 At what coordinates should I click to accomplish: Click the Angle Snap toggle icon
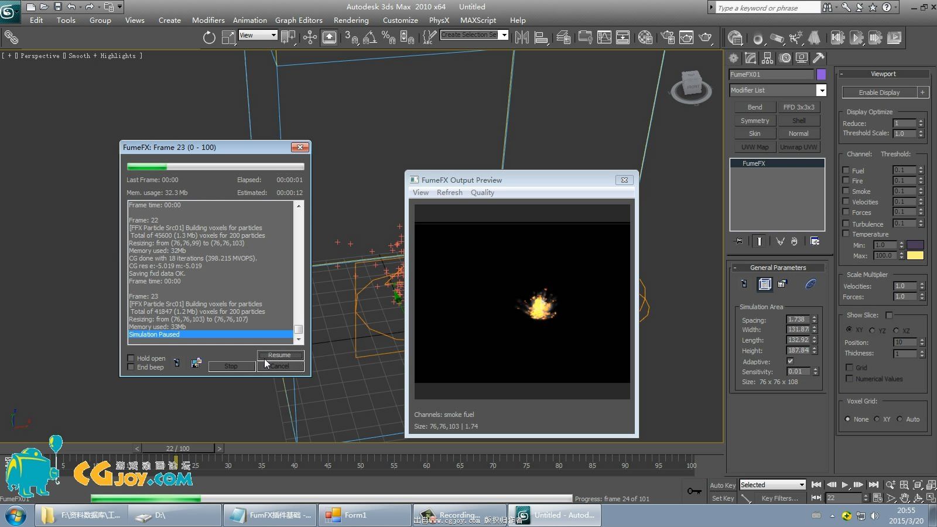coord(370,38)
